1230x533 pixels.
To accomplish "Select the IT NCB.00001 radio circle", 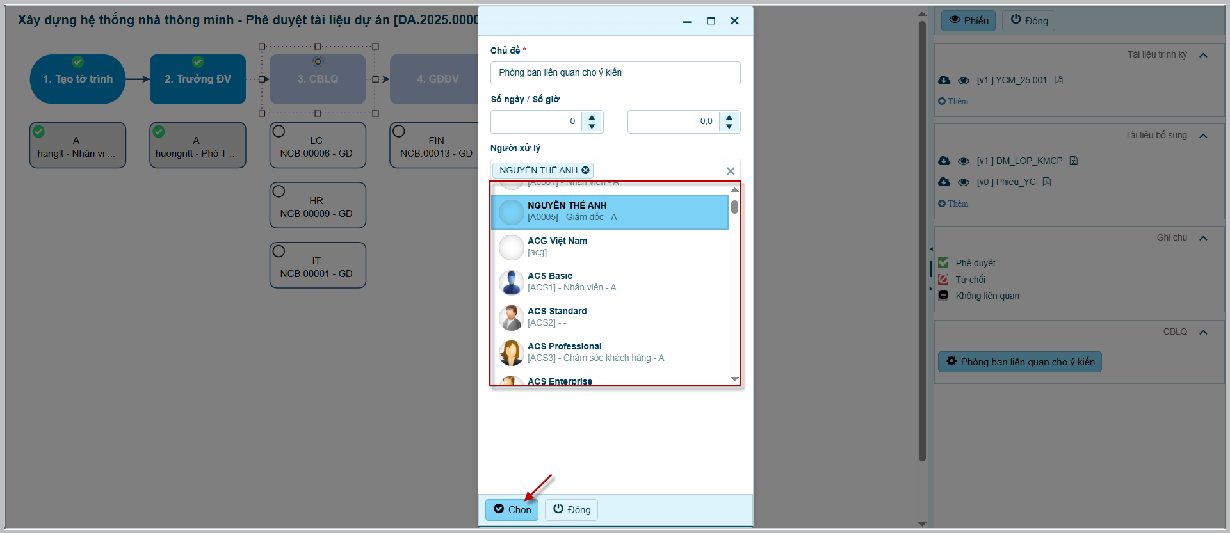I will click(x=279, y=251).
